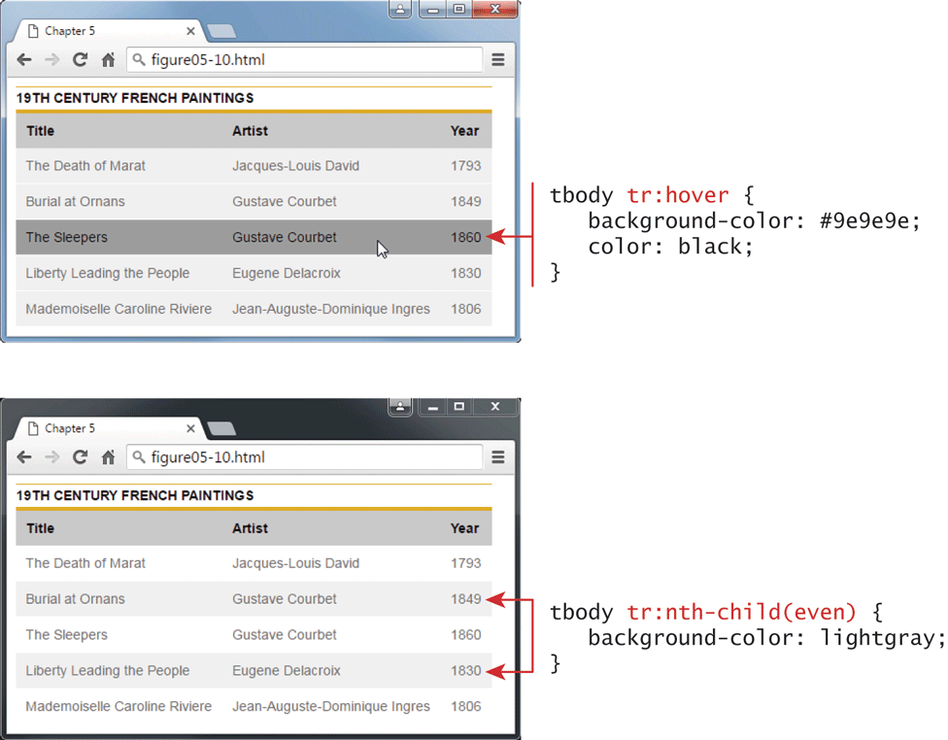Viewport: 948px width, 740px height.
Task: Click the address bar in upper browser window
Action: (x=311, y=60)
